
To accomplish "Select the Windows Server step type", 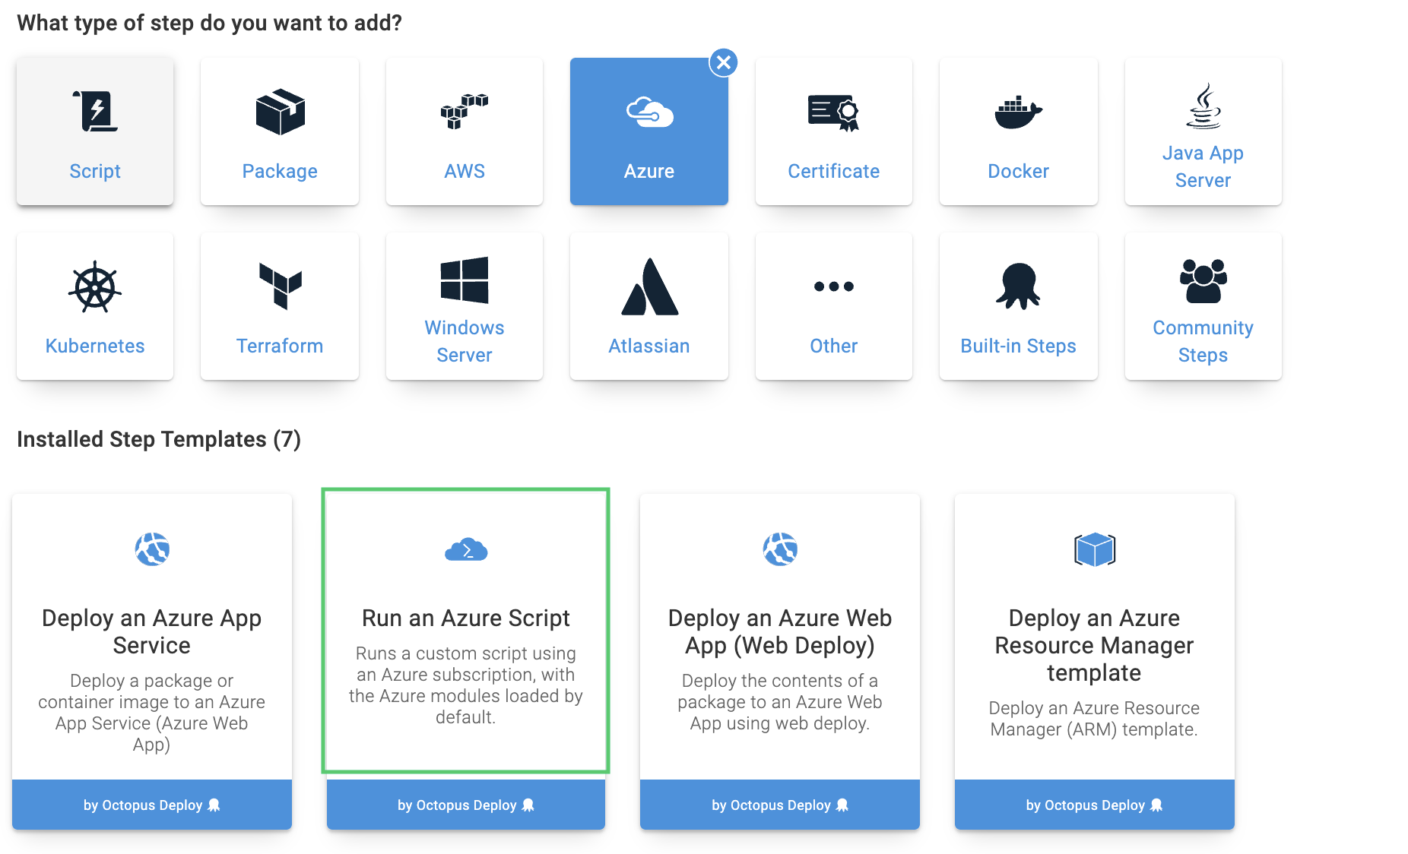I will coord(464,305).
